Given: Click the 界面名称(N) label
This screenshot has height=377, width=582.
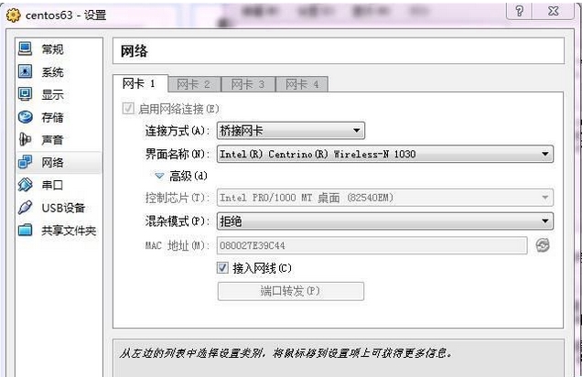Looking at the screenshot, I should pos(177,154).
